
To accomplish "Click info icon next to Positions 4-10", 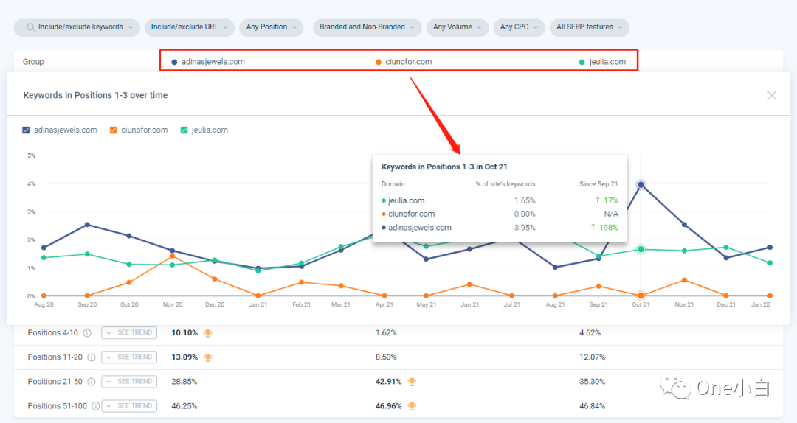I will 87,333.
